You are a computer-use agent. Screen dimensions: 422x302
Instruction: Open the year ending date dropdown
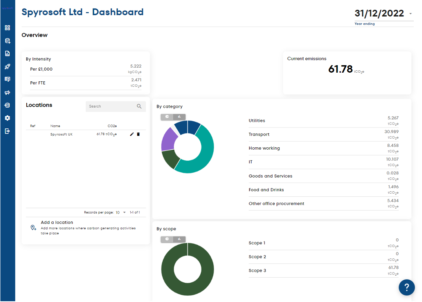click(x=411, y=14)
